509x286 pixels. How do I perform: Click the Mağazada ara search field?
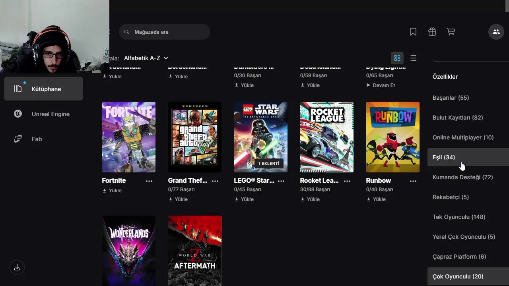point(164,32)
